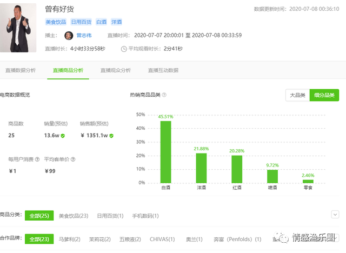Filter brands by 茉莉花(2)
346x253 pixels.
point(99,239)
